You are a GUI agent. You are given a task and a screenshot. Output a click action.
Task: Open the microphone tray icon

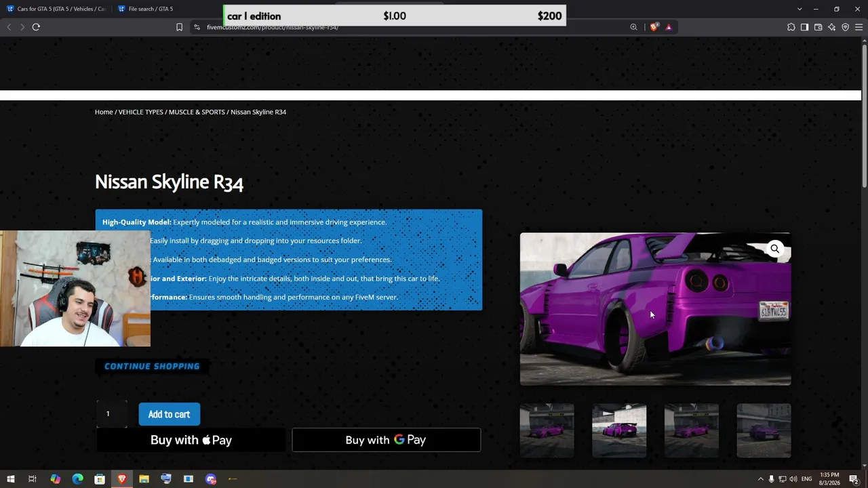click(x=771, y=479)
